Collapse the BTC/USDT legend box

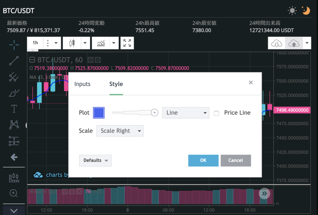32,60
